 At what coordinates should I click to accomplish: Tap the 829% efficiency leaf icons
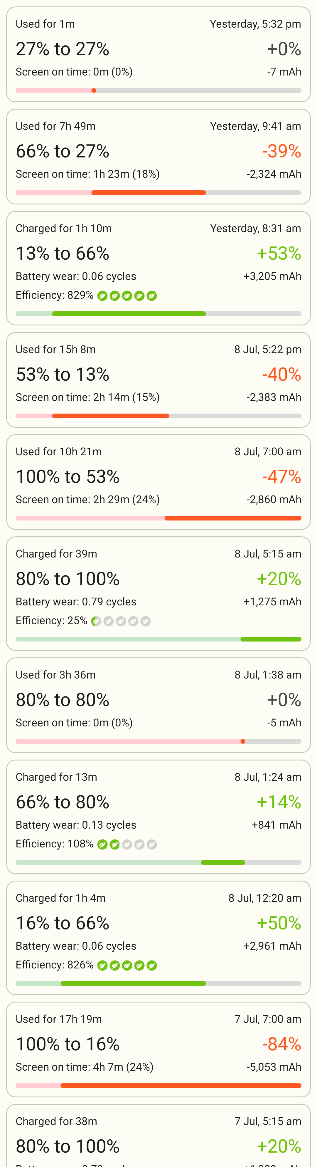[x=127, y=296]
